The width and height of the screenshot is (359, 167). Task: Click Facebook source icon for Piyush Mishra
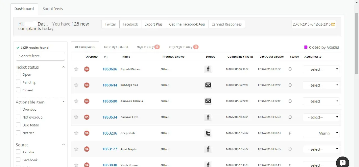208,69
